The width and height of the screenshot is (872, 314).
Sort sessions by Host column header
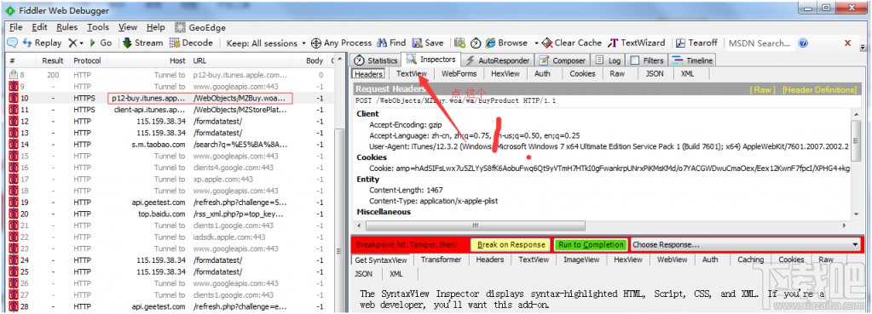(147, 61)
